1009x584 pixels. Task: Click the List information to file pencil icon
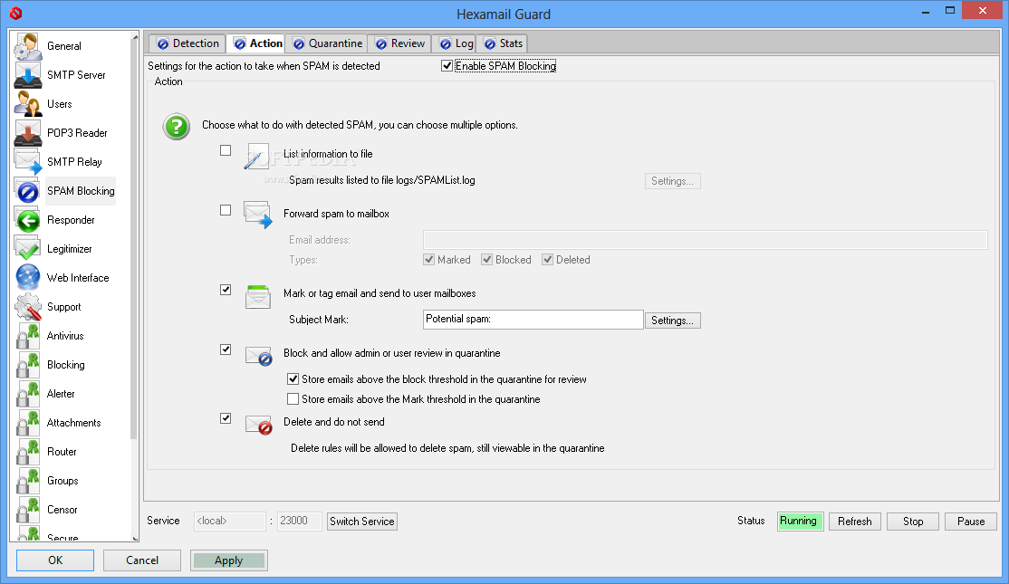coord(256,157)
